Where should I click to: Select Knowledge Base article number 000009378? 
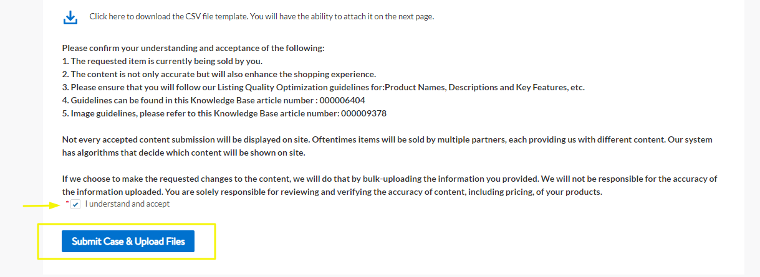tap(364, 113)
